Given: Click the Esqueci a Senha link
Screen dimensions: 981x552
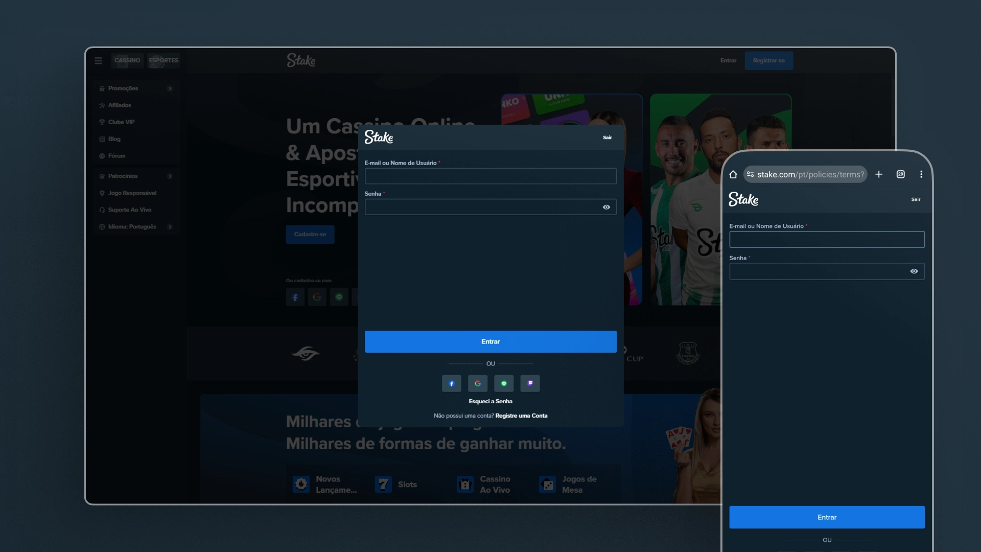Looking at the screenshot, I should point(491,401).
